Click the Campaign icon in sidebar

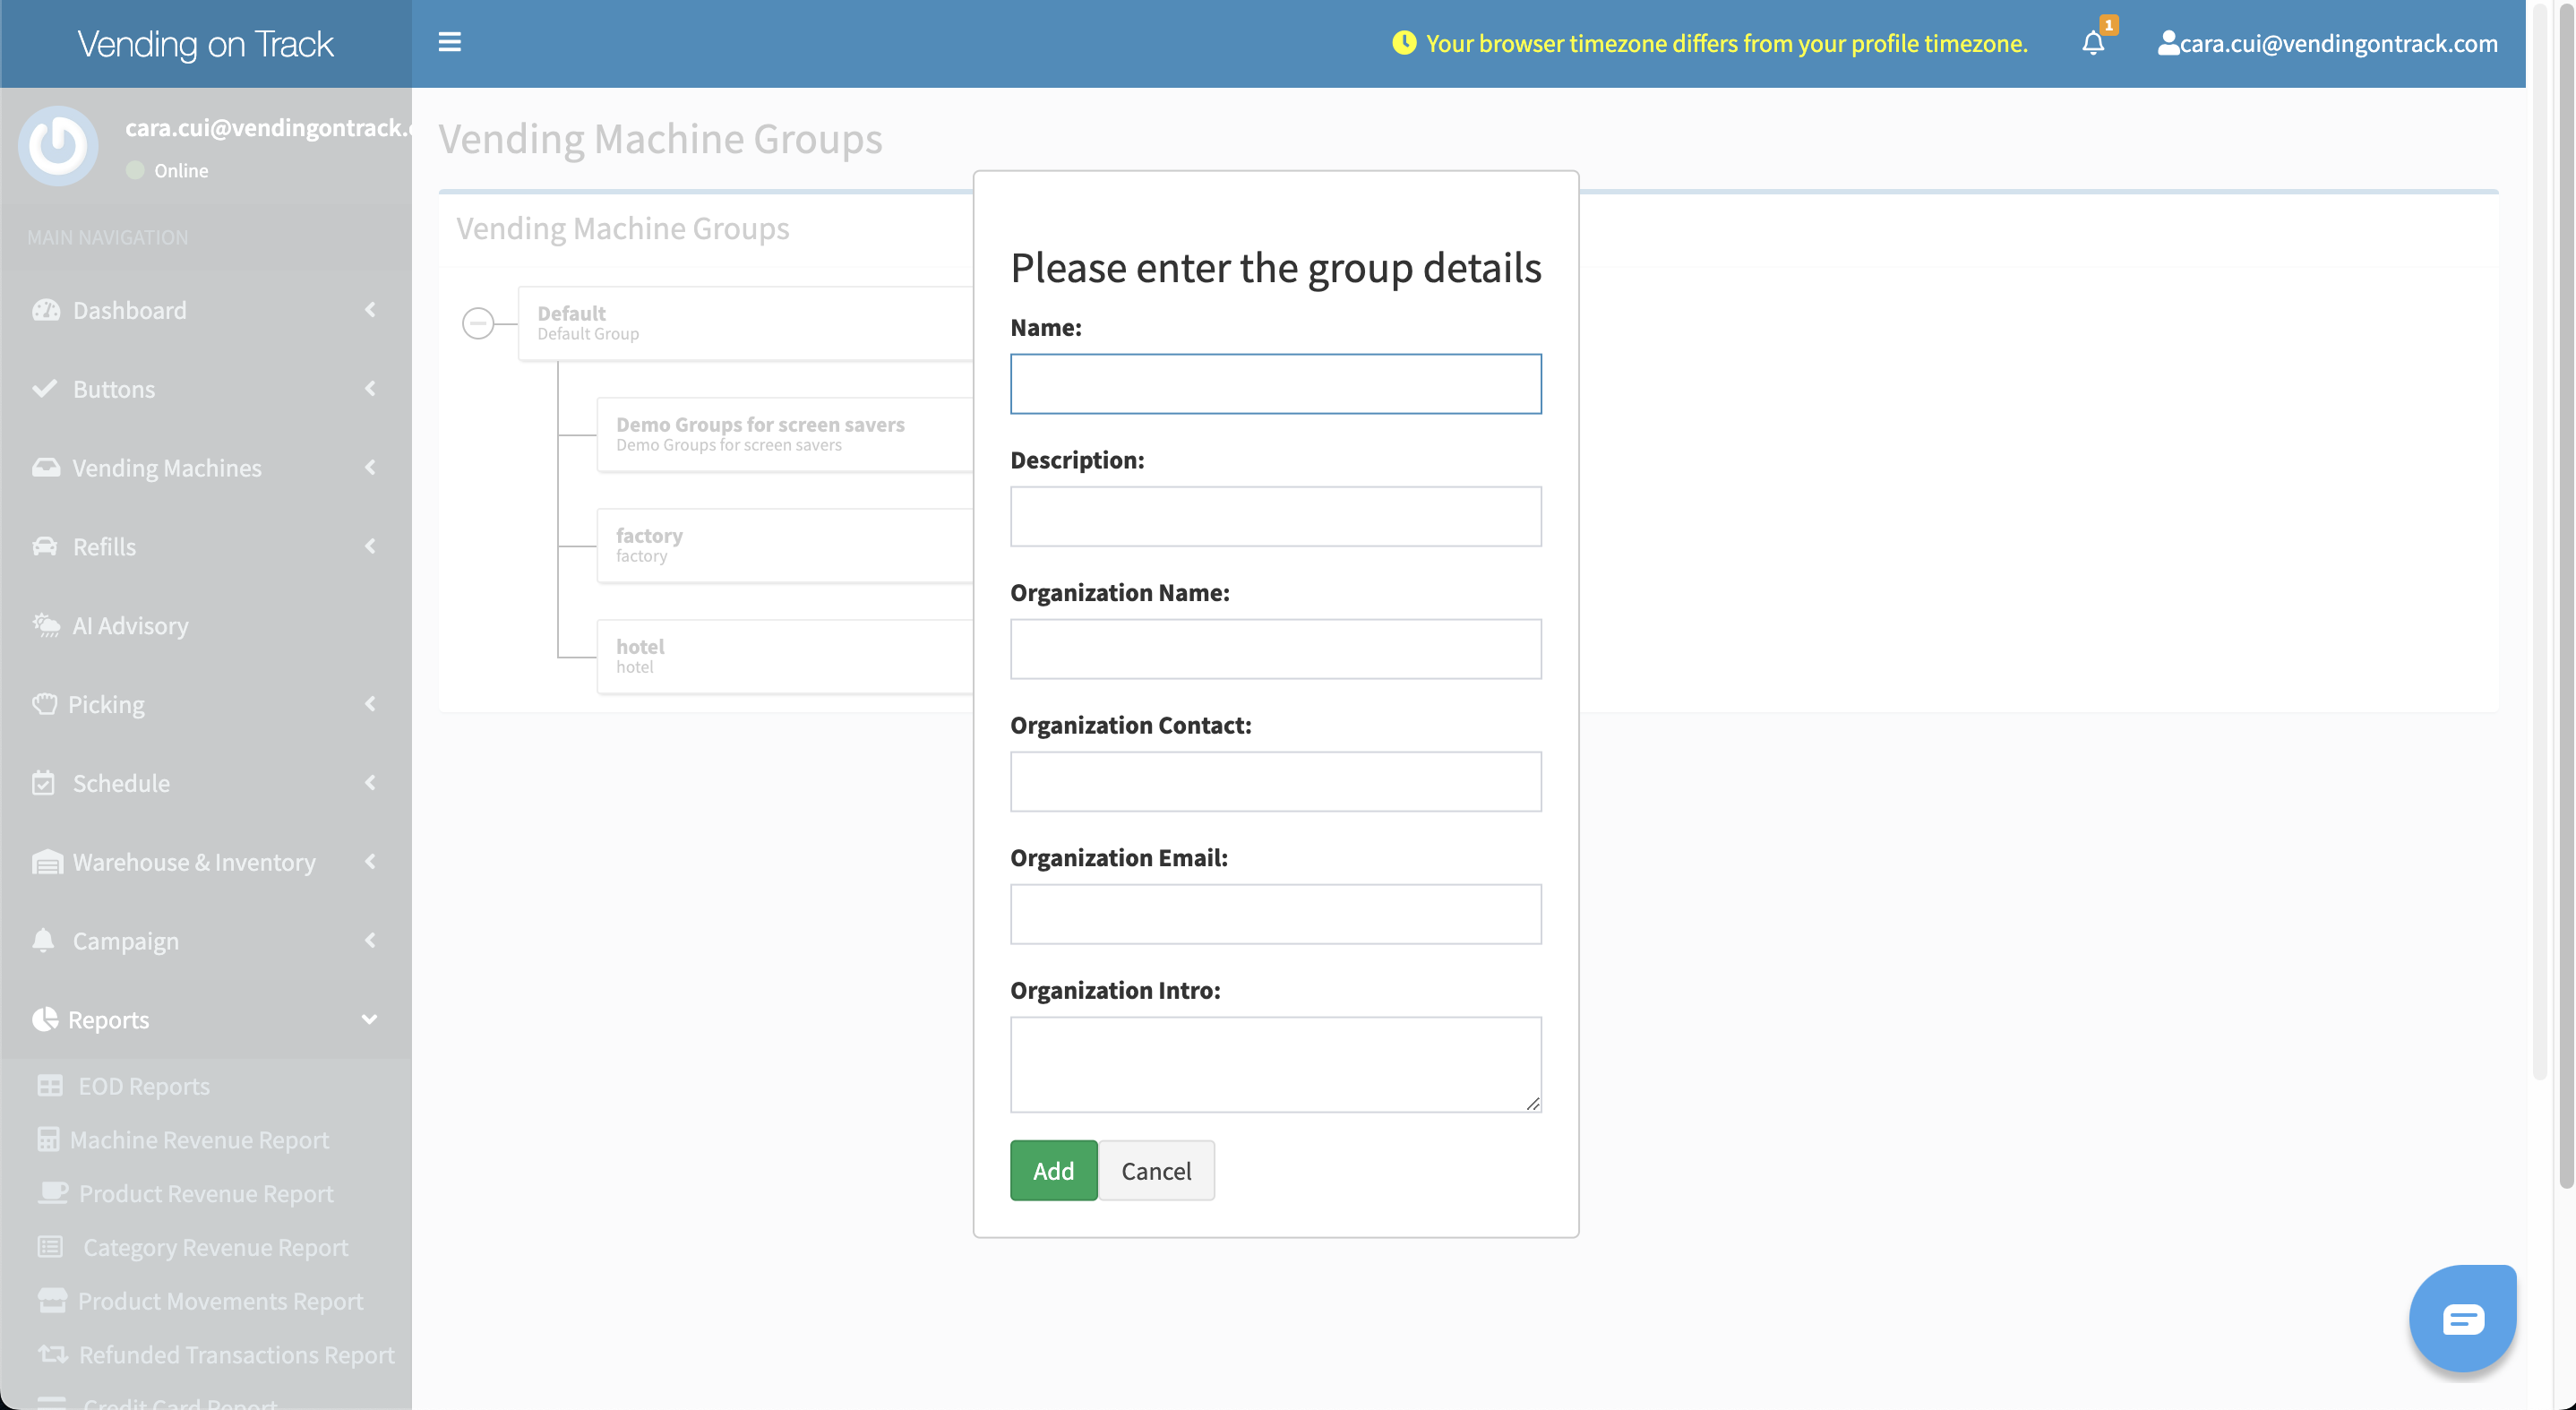[x=45, y=941]
